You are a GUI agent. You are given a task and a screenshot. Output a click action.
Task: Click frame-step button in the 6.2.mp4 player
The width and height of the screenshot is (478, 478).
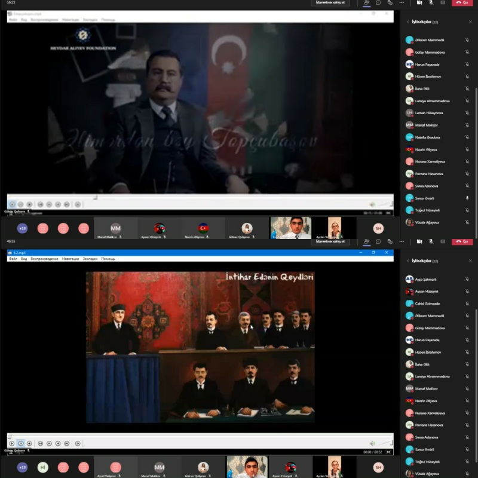point(78,443)
